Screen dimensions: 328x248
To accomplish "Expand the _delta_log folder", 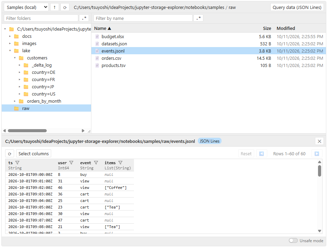I will click(x=20, y=65).
